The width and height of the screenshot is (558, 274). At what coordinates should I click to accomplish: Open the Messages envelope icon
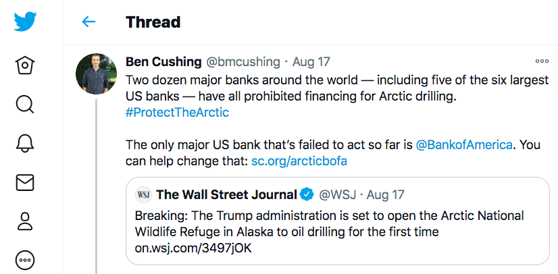tap(25, 182)
